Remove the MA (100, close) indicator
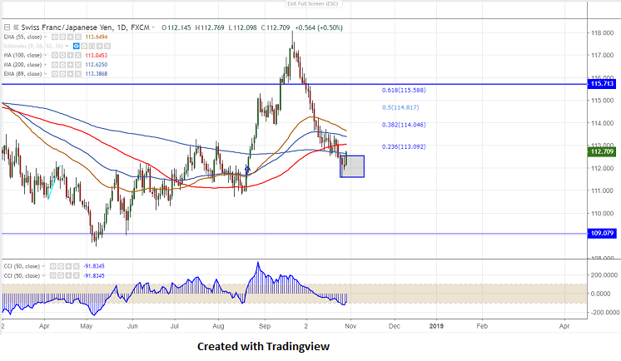The height and width of the screenshot is (361, 621). pyautogui.click(x=78, y=55)
